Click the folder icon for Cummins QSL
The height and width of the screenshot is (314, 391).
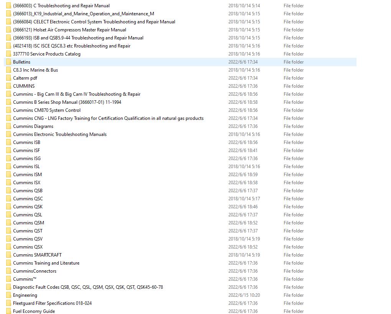click(x=8, y=215)
